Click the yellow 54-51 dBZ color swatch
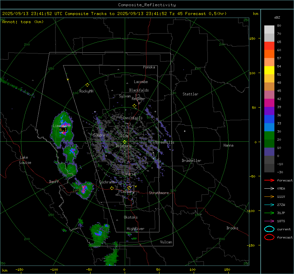Image resolution: width=294 pixels, height=274 pixels. click(x=269, y=70)
